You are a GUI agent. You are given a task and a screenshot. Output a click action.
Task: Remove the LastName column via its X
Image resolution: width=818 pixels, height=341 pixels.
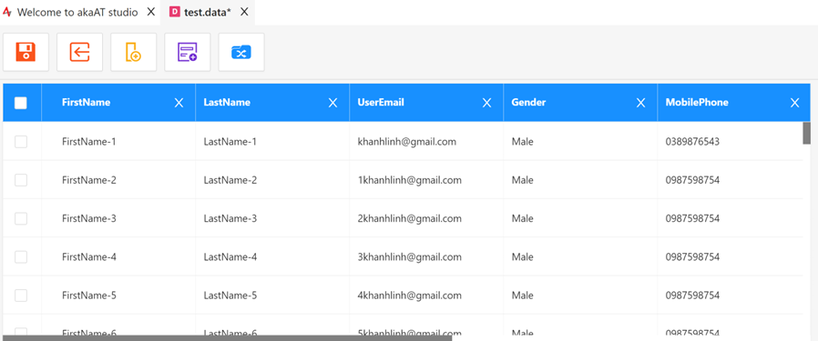332,103
